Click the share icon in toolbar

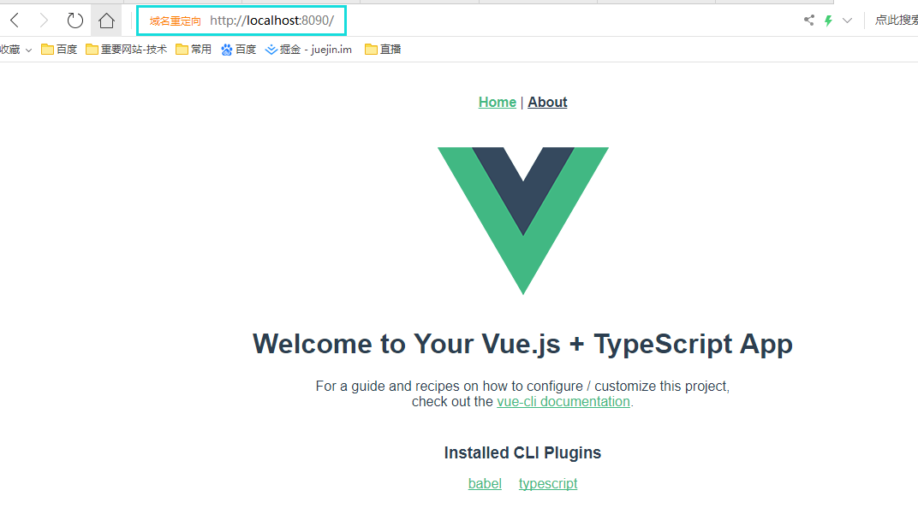click(809, 21)
